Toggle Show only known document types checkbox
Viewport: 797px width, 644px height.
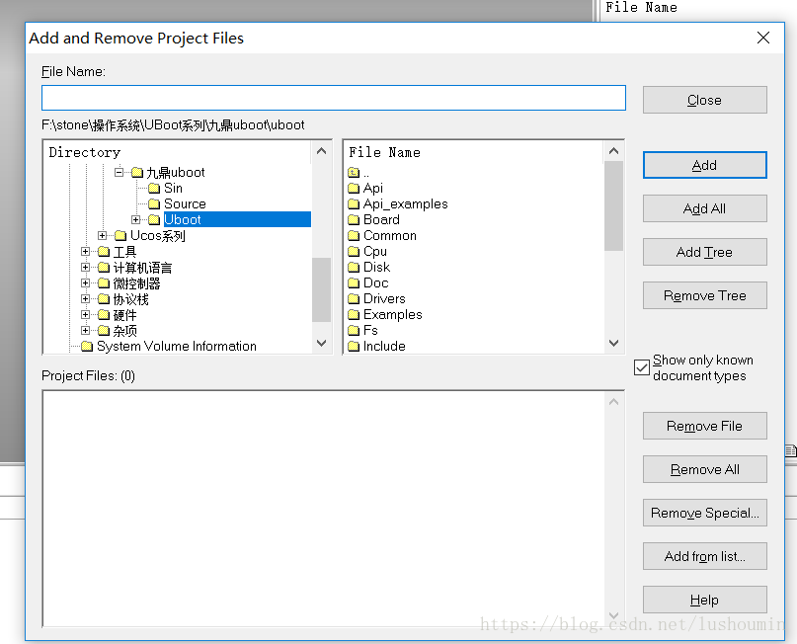click(x=642, y=367)
